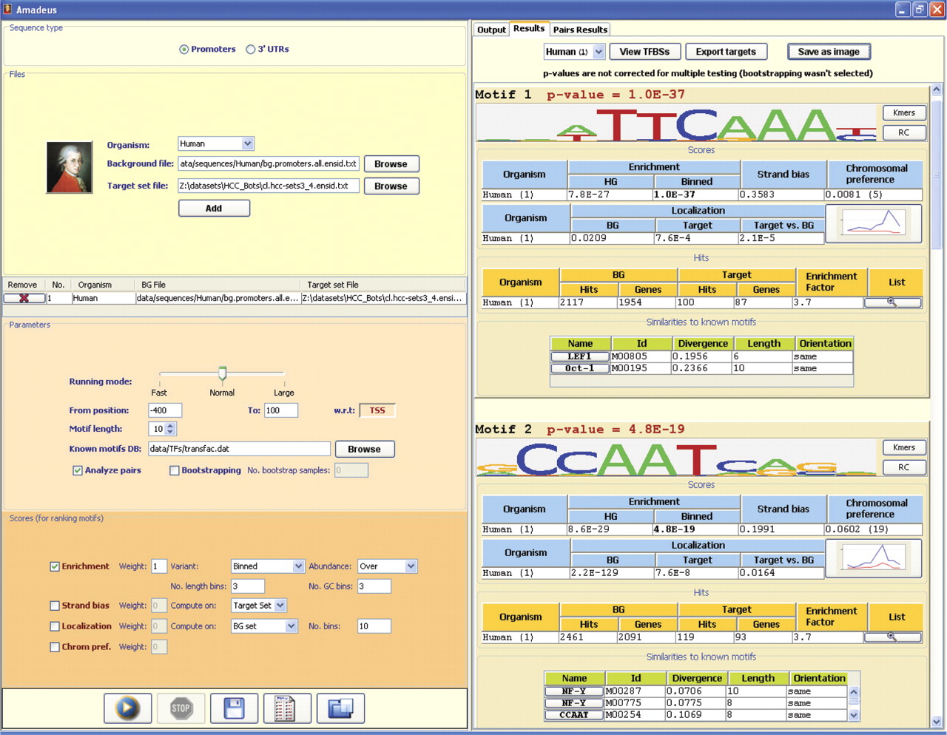Click the overlapping windows icon
The height and width of the screenshot is (735, 947).
(x=340, y=708)
